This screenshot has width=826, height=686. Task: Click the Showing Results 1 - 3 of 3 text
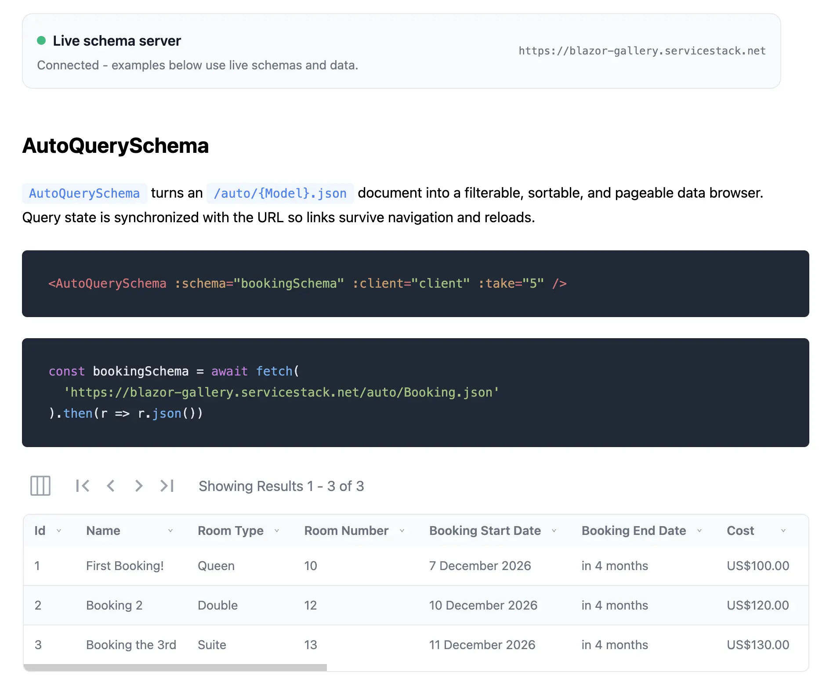(x=281, y=486)
